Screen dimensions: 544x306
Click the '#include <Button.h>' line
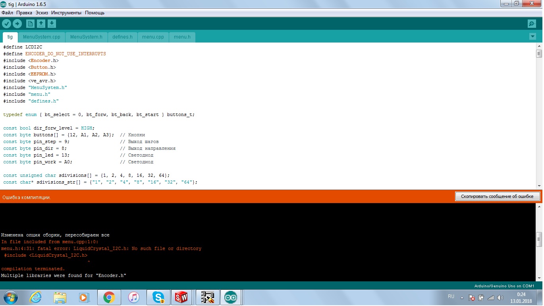(29, 67)
